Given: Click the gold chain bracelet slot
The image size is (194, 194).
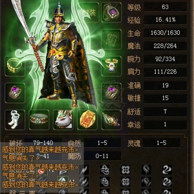Looking at the screenshot, I should 15,66.
